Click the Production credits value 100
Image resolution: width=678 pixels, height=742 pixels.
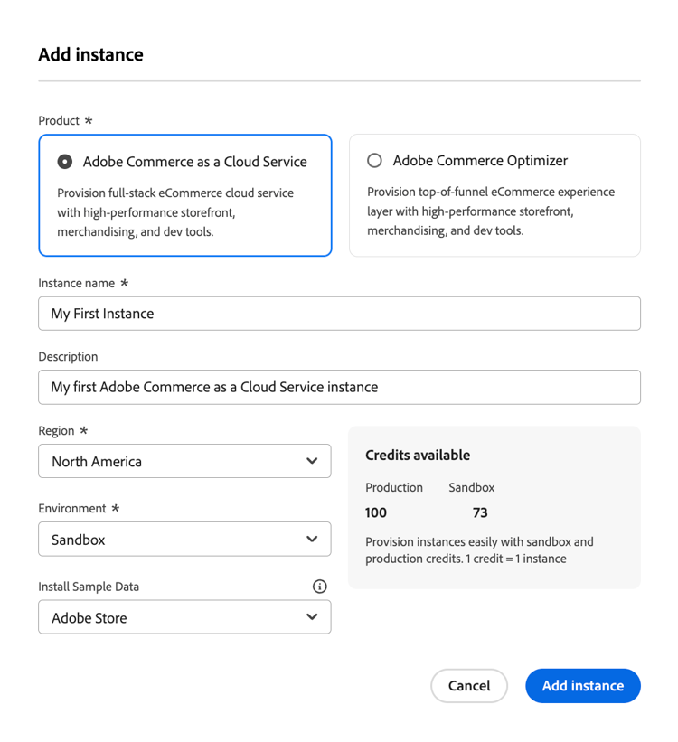click(376, 512)
